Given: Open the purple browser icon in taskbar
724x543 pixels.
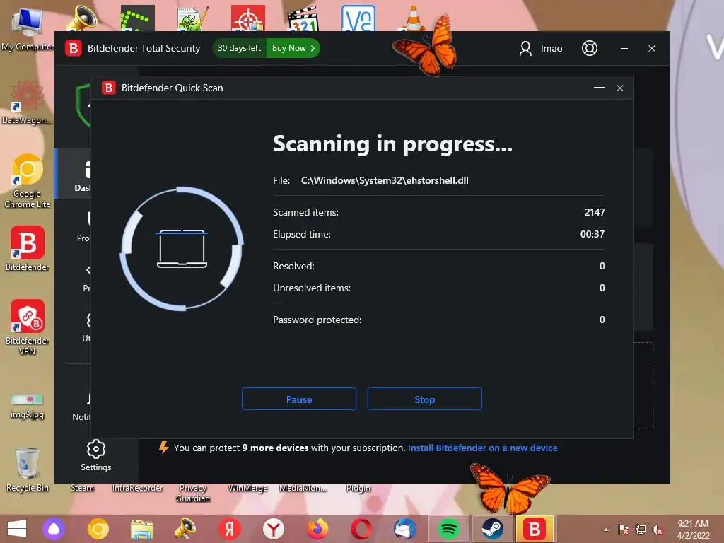Looking at the screenshot, I should [54, 529].
